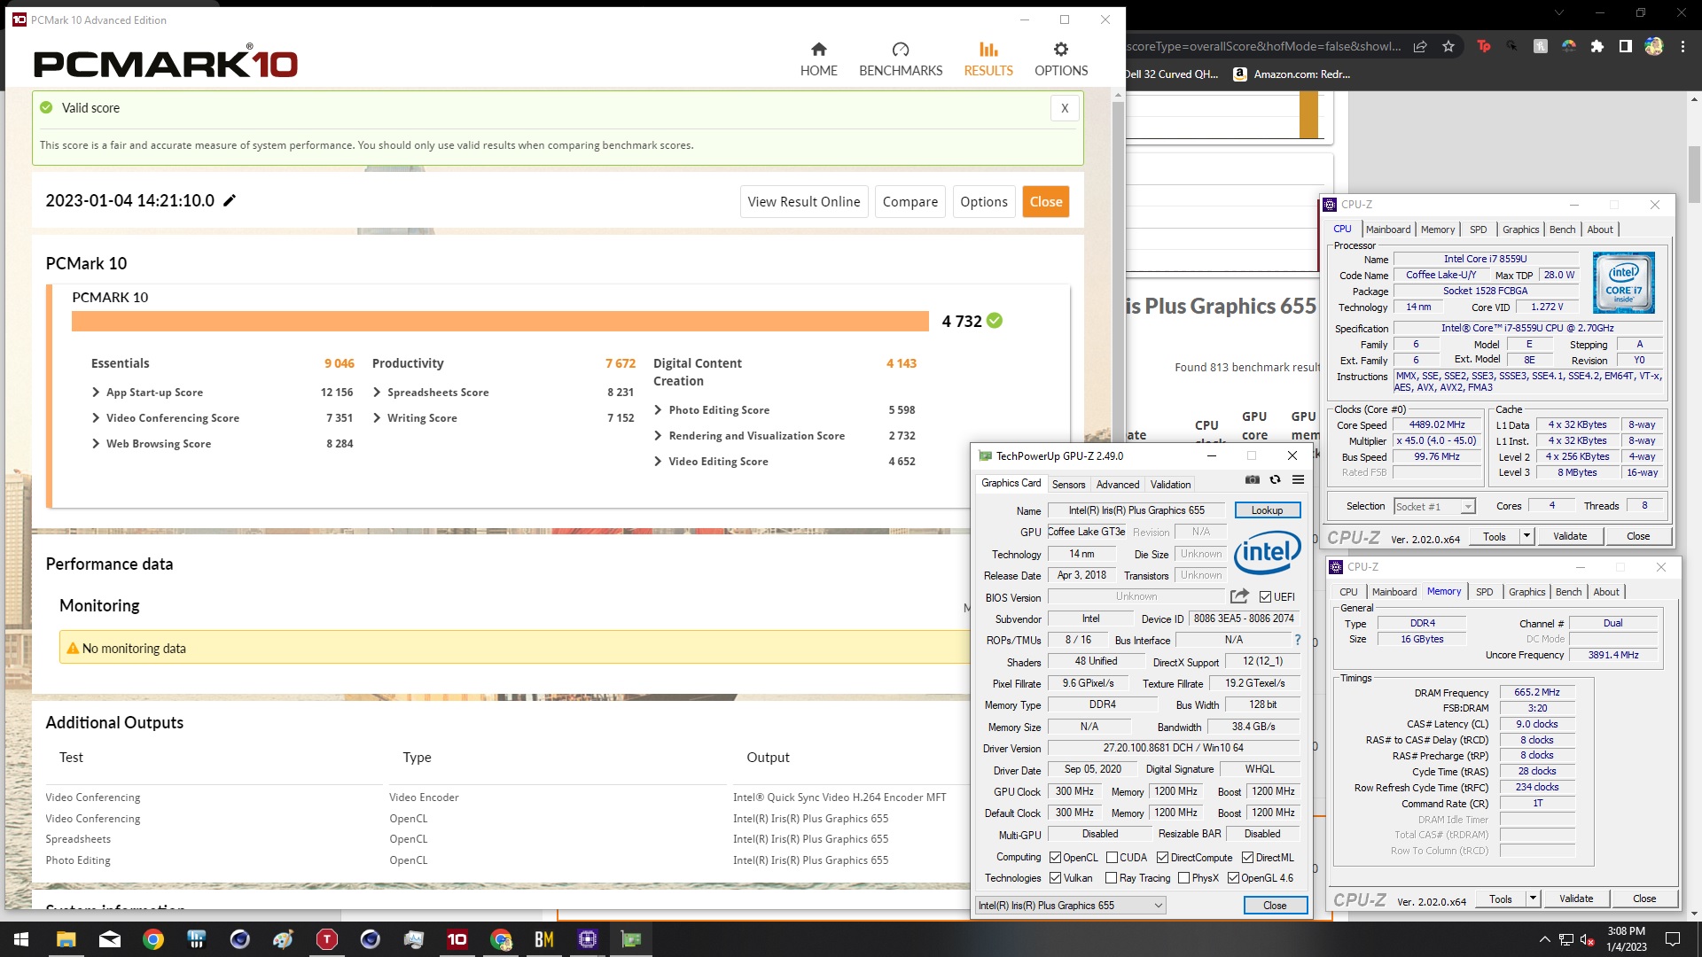Open BM app in taskbar
Viewport: 1702px width, 957px height.
(544, 939)
